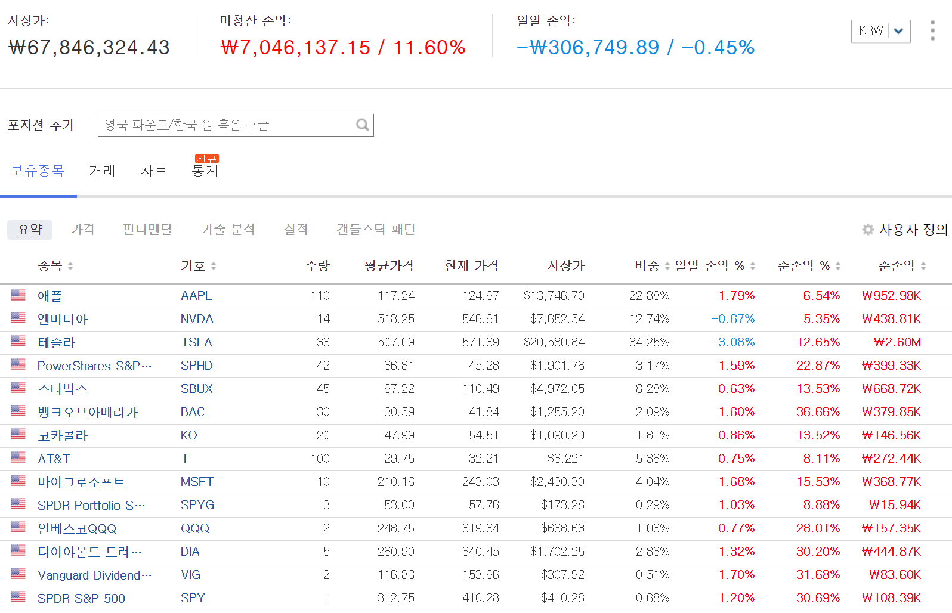Sort by 기호 column arrows

[x=214, y=266]
